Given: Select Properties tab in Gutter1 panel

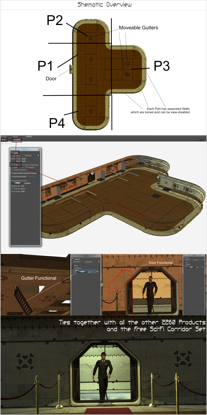Looking at the screenshot, I should tap(88, 262).
